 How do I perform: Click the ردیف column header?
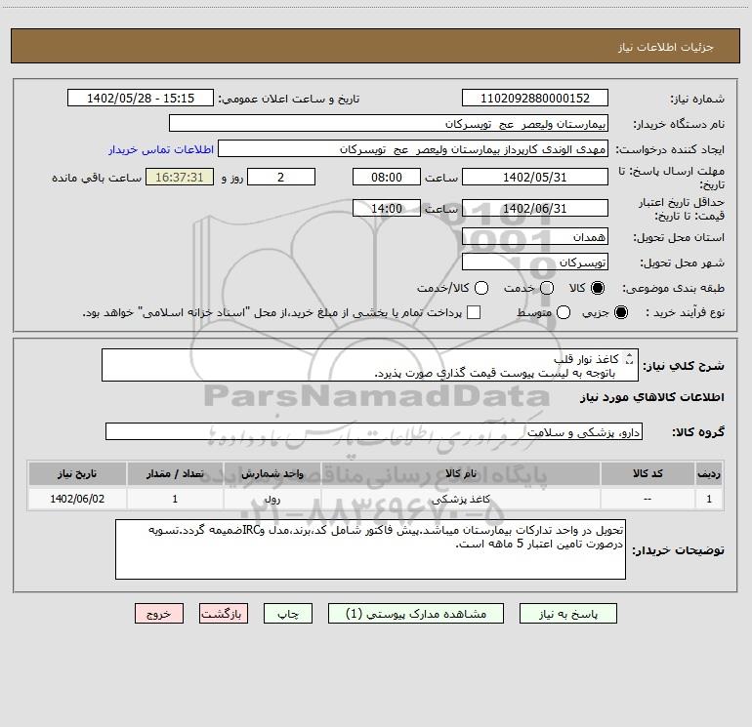(x=709, y=473)
